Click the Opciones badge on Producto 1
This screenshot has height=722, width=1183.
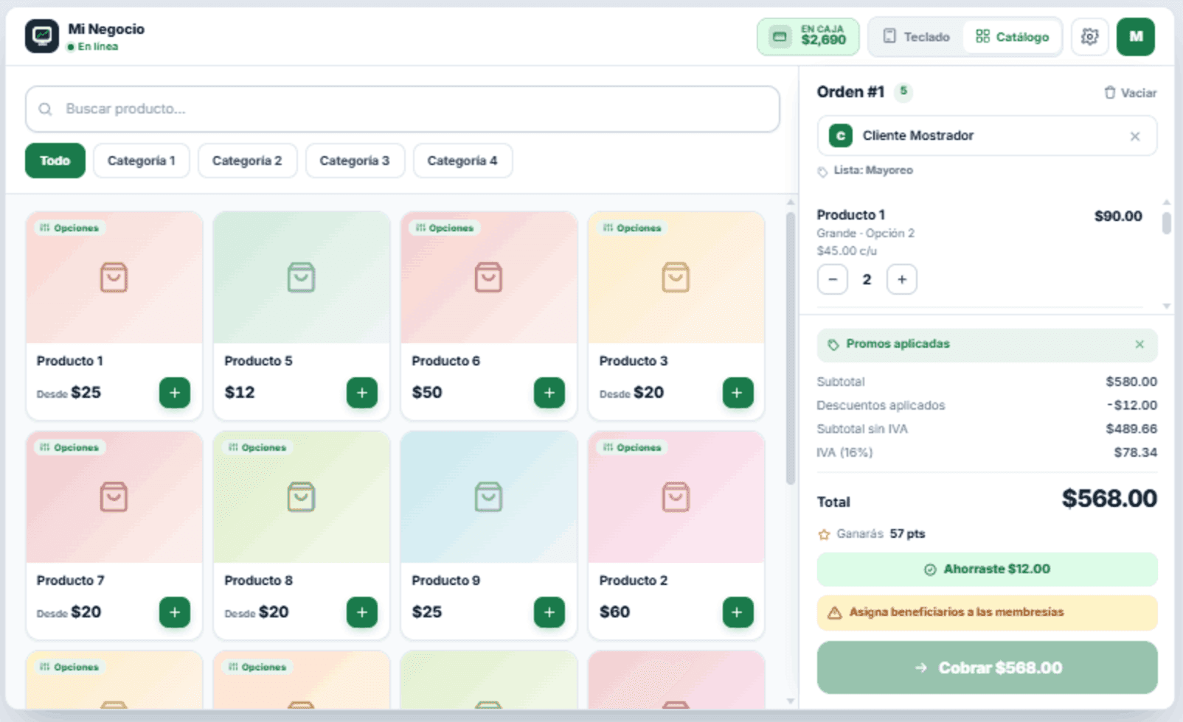69,228
